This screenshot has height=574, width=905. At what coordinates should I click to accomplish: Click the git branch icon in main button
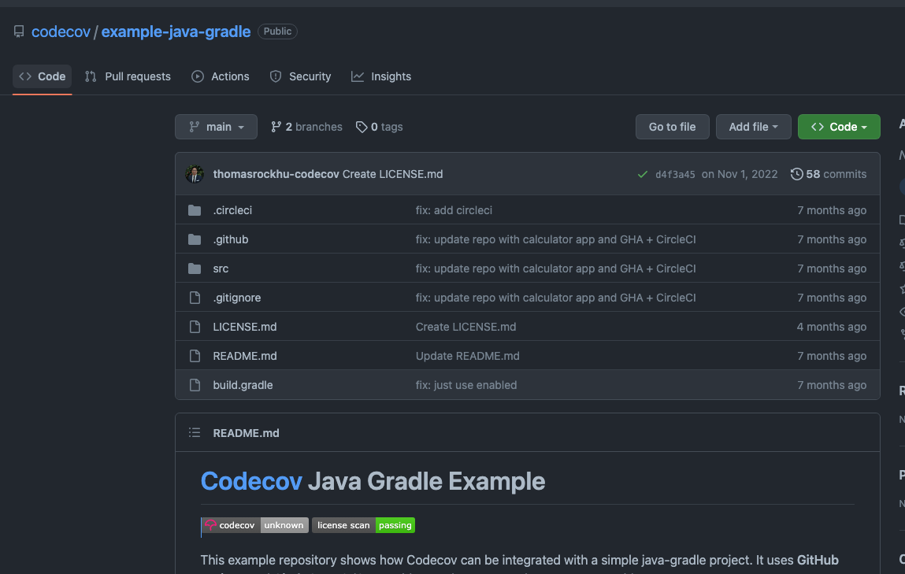click(x=195, y=127)
